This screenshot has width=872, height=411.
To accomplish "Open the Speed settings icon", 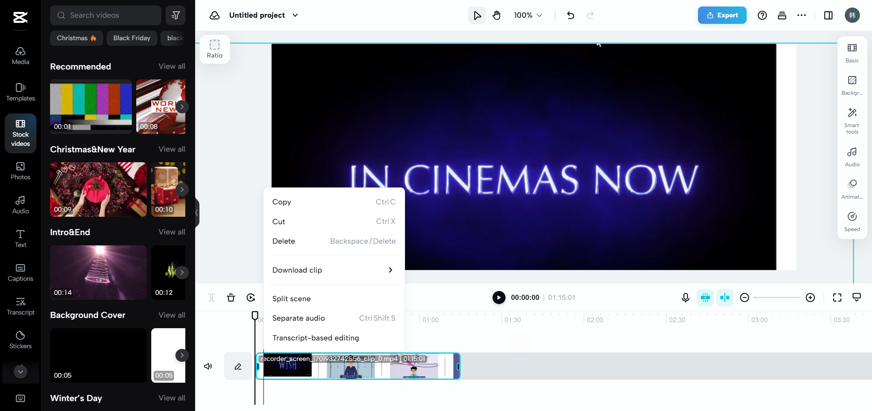I will pos(852,222).
